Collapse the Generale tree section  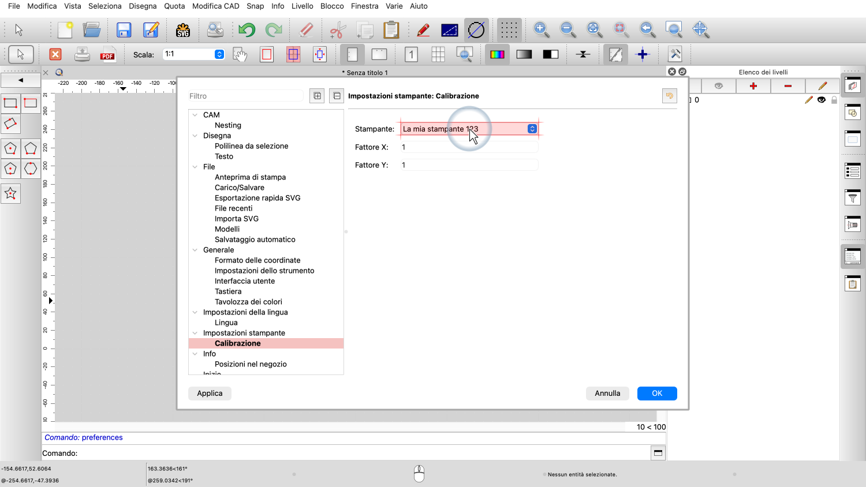tap(195, 250)
